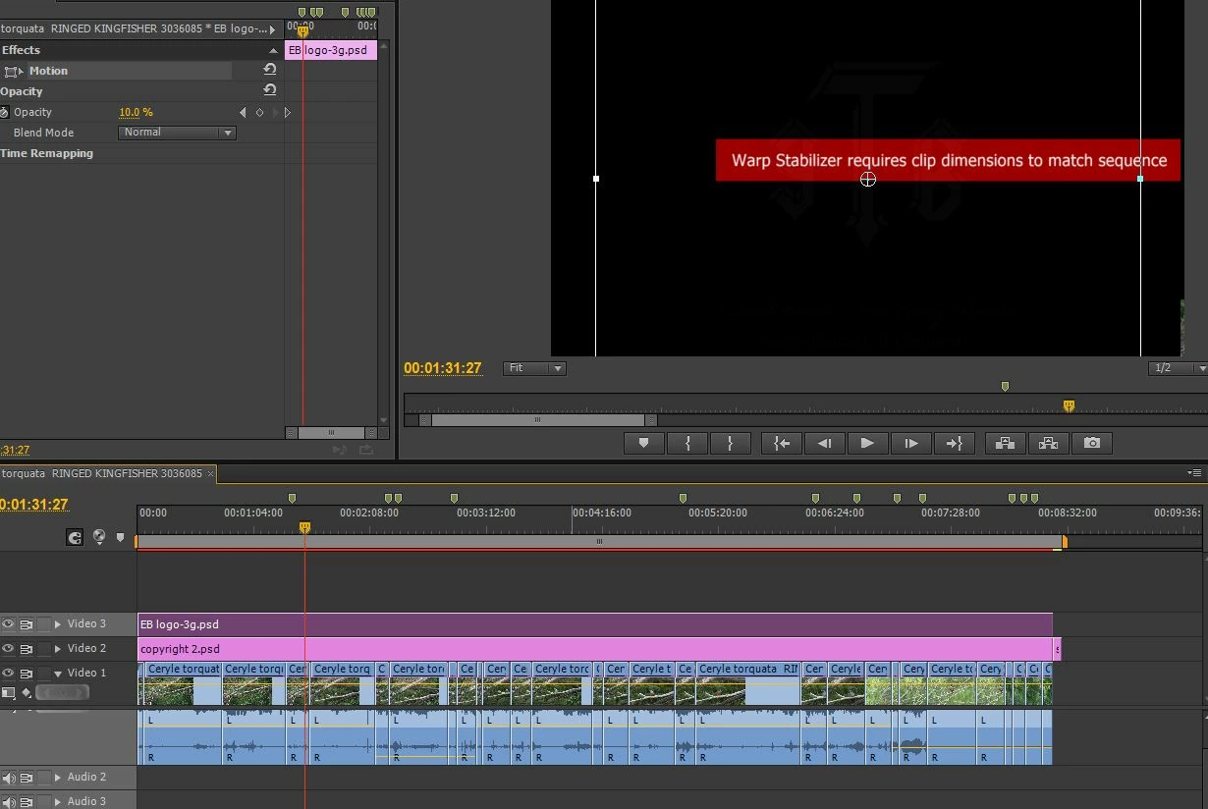Step forward one frame
The image size is (1208, 809).
point(910,443)
